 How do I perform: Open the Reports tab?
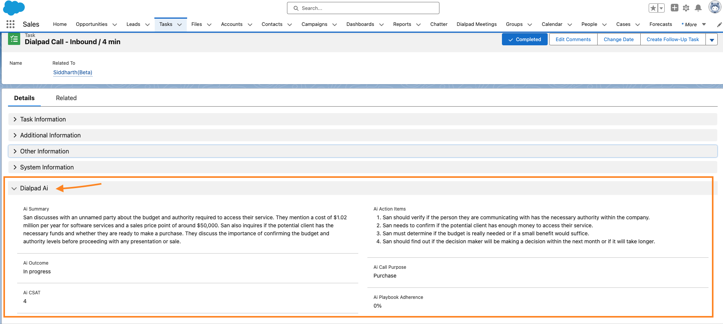tap(402, 24)
